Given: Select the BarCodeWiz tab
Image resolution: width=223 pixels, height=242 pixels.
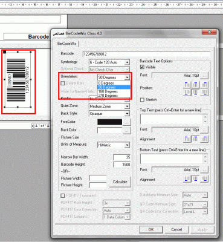Looking at the screenshot, I should pos(66,44).
